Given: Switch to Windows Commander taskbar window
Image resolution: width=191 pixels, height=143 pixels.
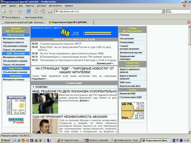Looking at the screenshot, I should [98, 140].
